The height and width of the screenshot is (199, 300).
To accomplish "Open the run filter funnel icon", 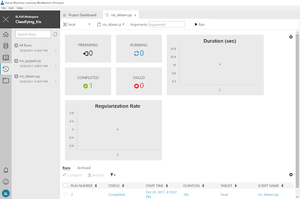I will 112,175.
